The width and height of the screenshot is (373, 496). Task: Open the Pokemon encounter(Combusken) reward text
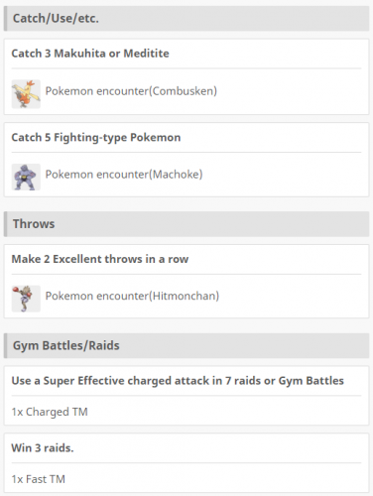click(131, 91)
